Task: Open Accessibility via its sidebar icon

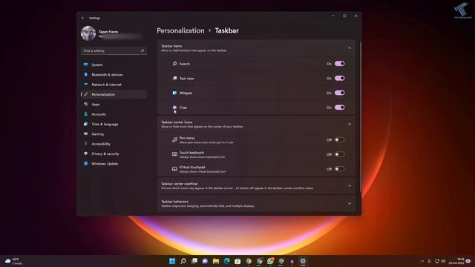Action: 86,144
